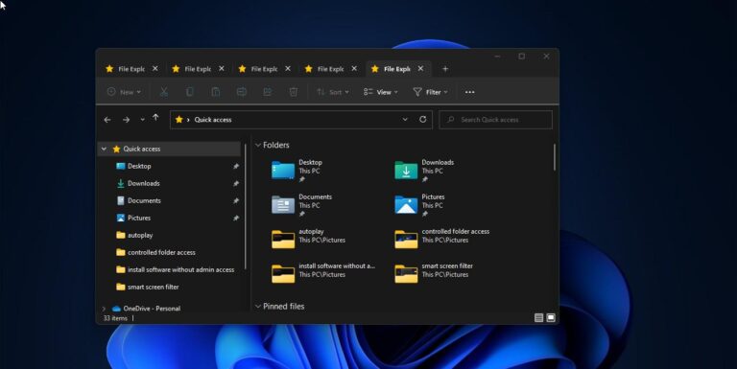Refresh the Quick access view
The width and height of the screenshot is (737, 369).
422,119
